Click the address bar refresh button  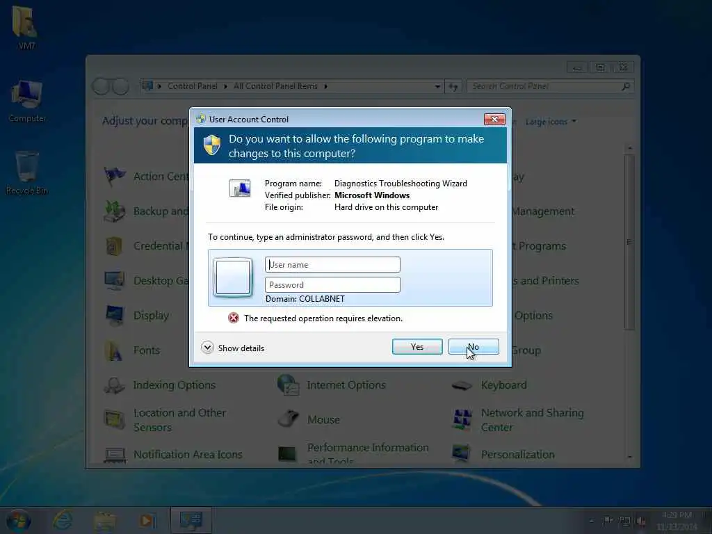coord(453,86)
